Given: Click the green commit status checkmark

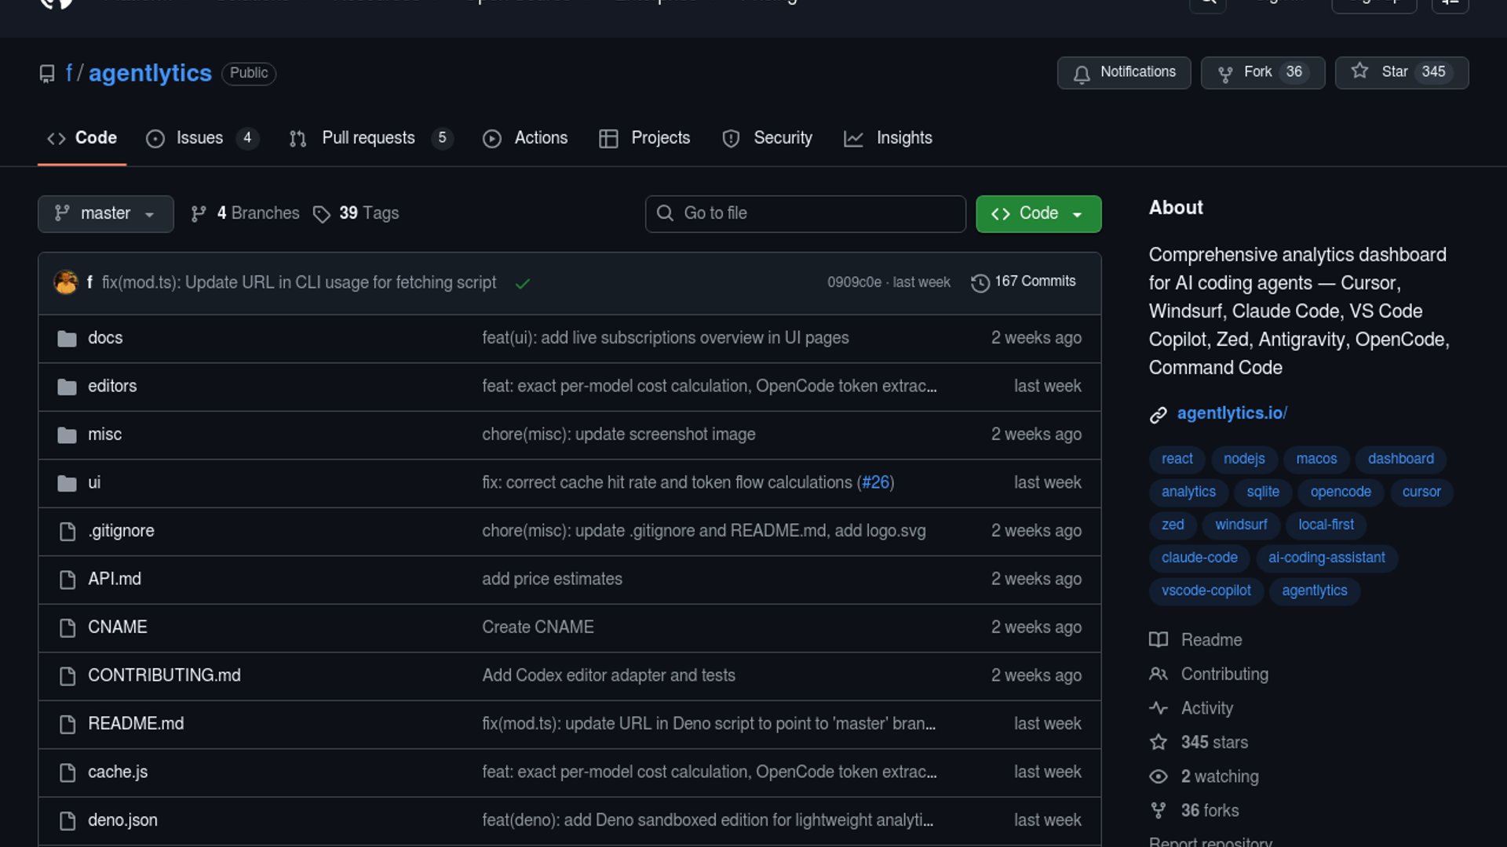Looking at the screenshot, I should click(523, 284).
